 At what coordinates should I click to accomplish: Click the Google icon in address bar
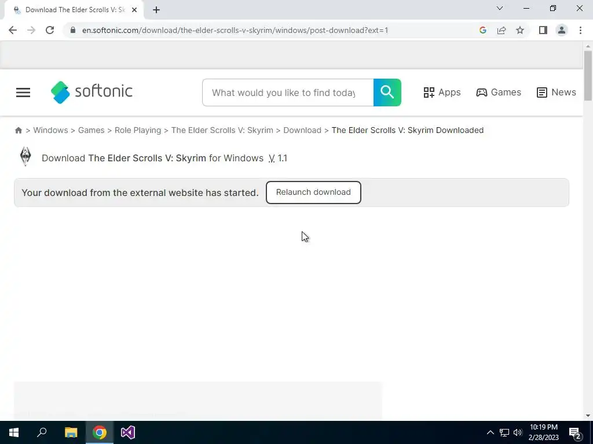tap(482, 30)
